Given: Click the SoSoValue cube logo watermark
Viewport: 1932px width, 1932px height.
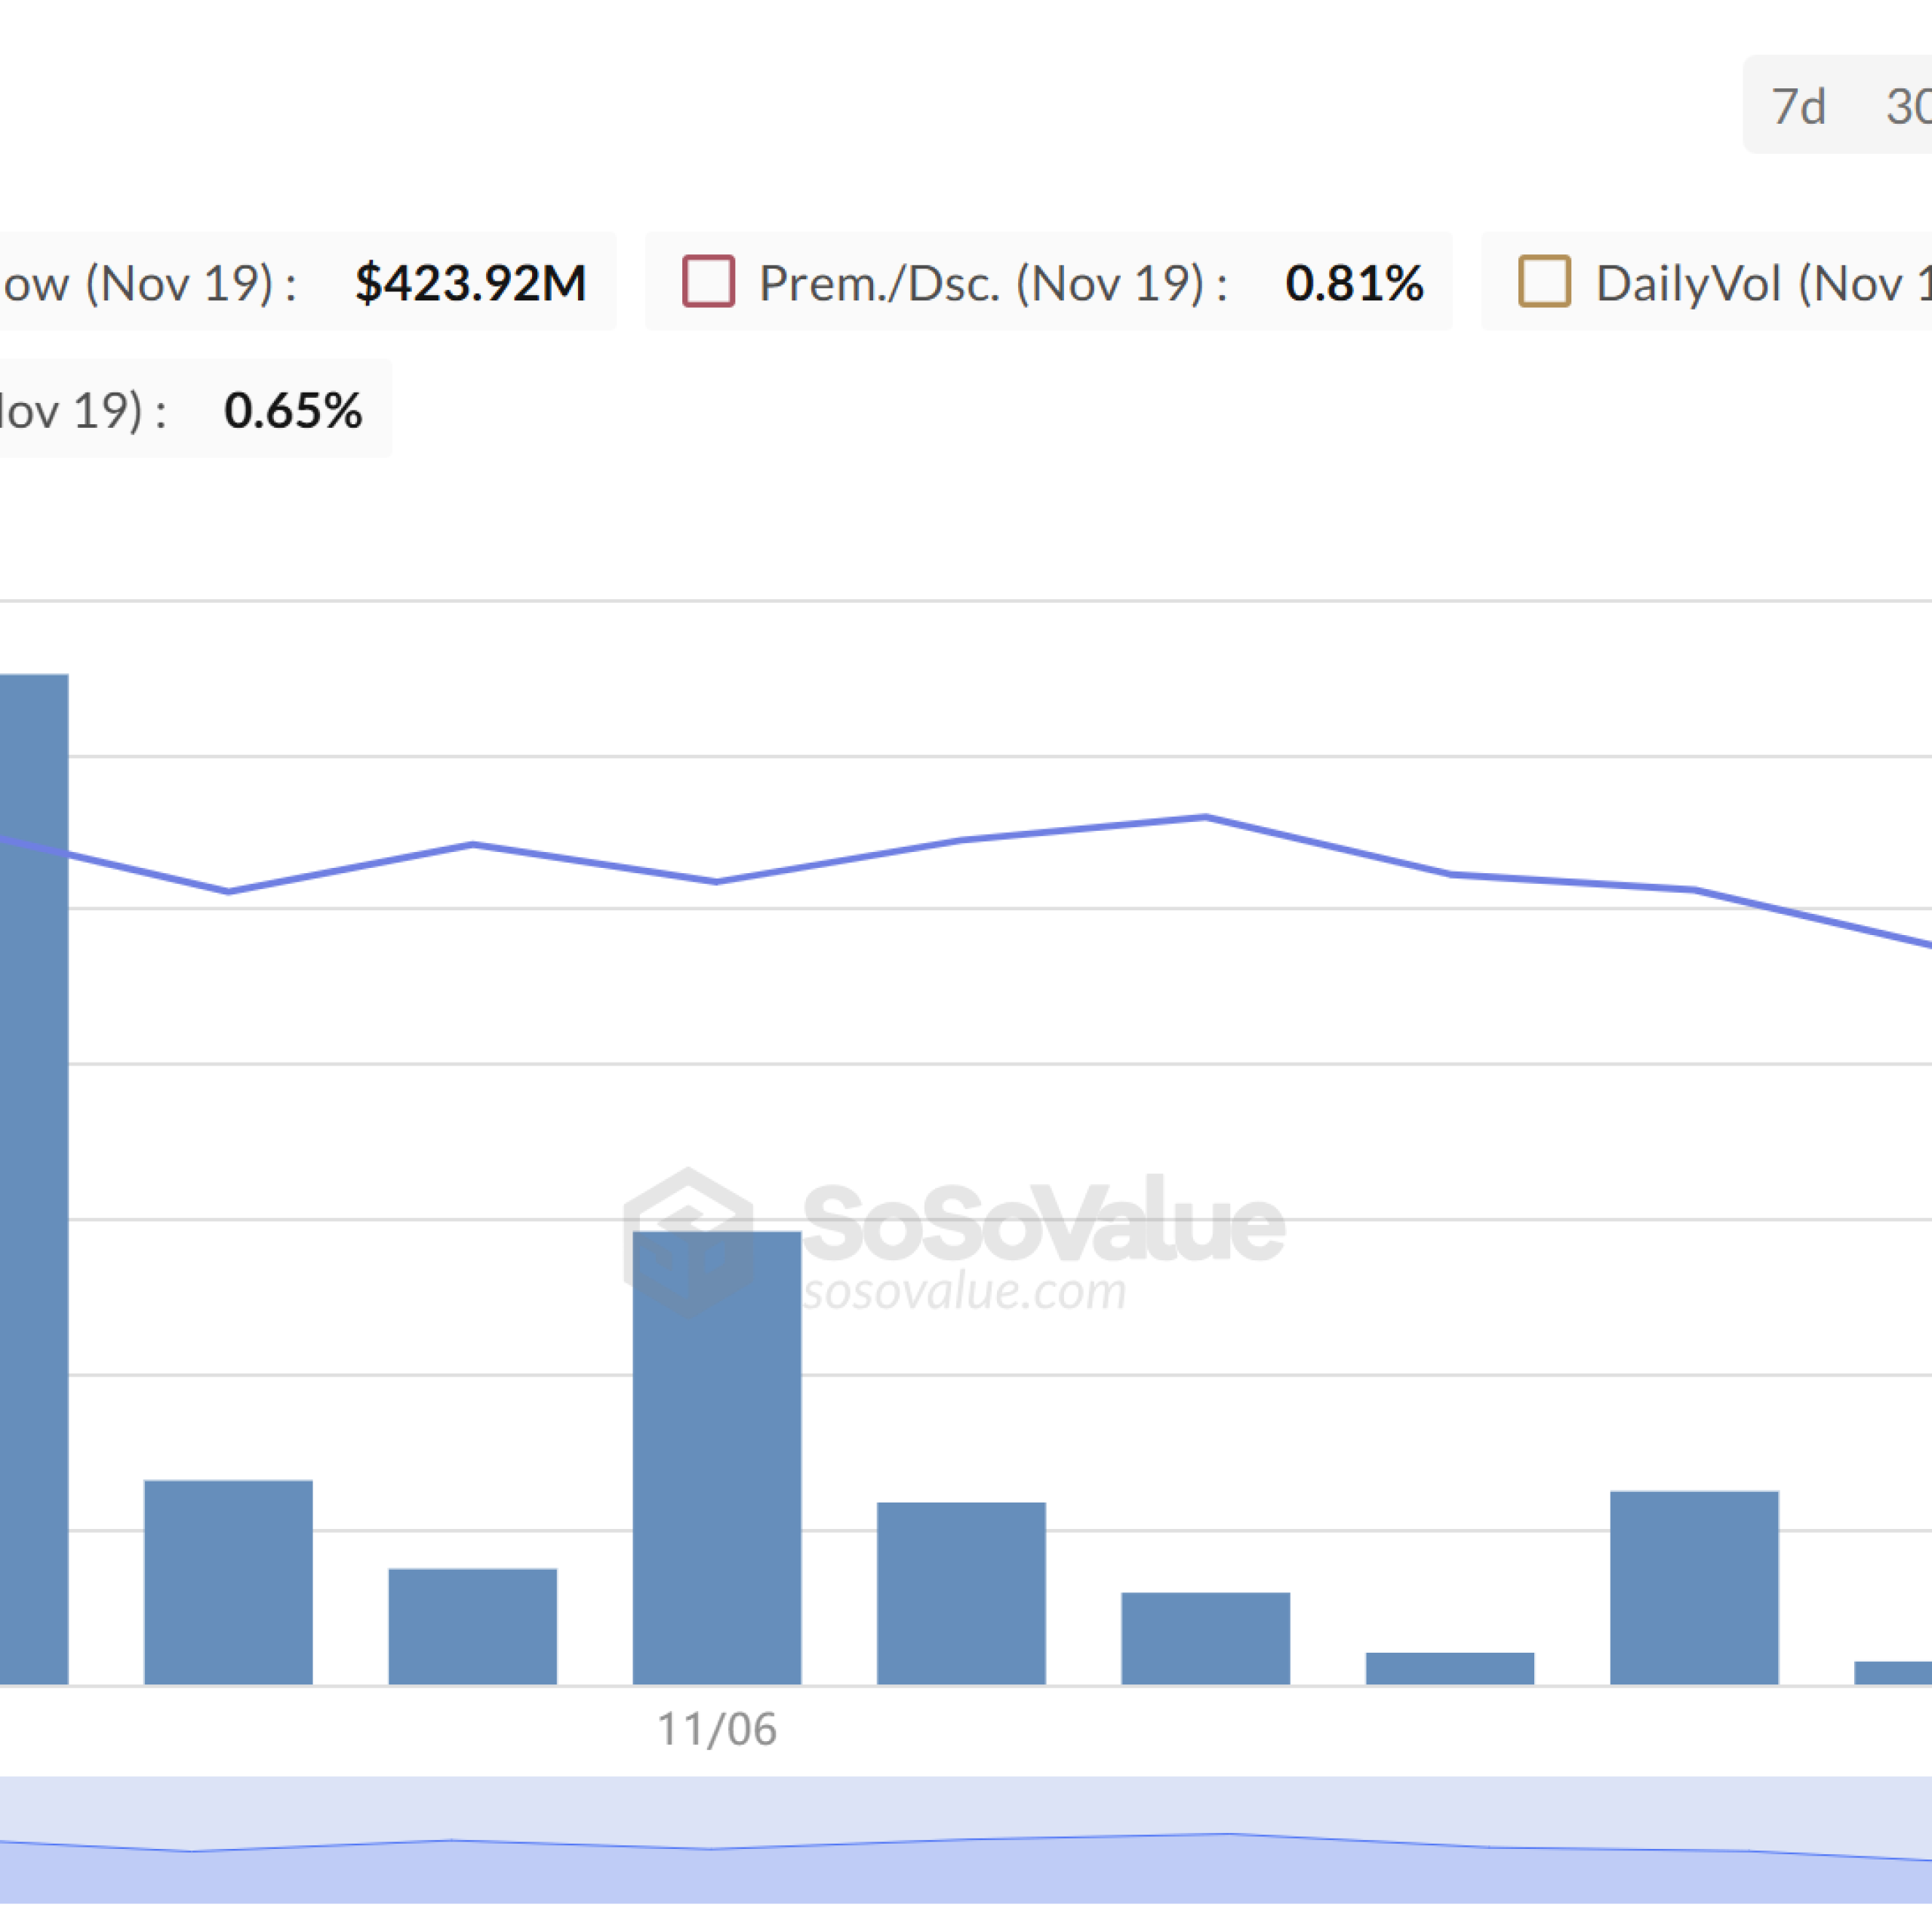Looking at the screenshot, I should 688,1241.
